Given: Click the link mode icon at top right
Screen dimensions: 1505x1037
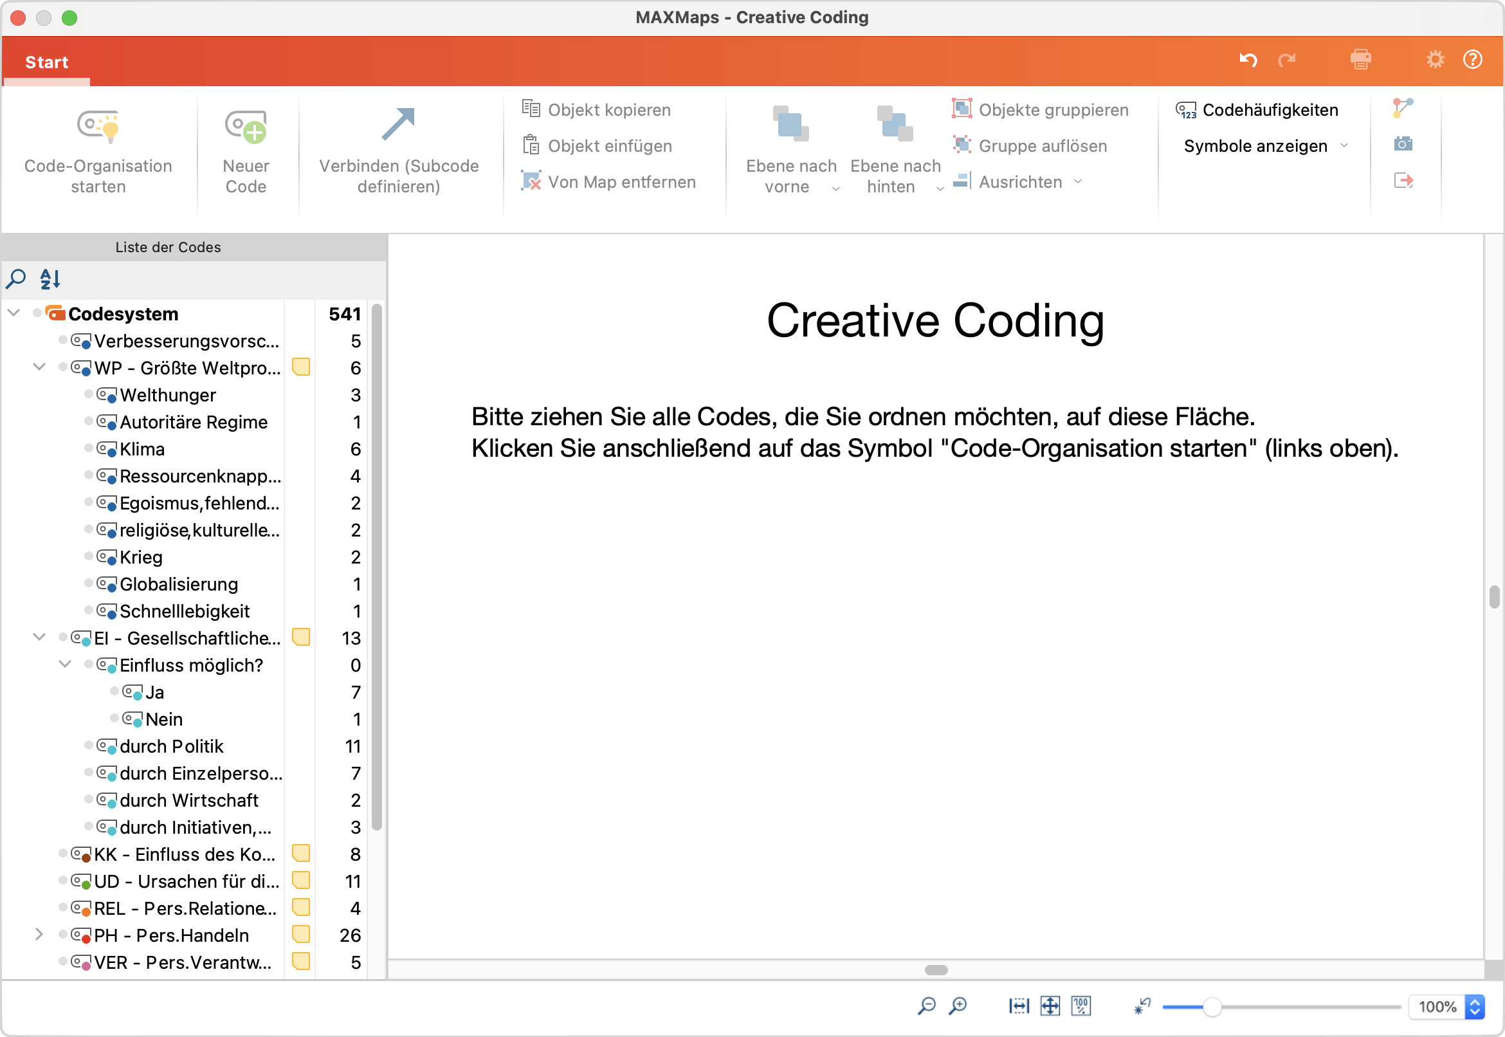Looking at the screenshot, I should (1403, 108).
